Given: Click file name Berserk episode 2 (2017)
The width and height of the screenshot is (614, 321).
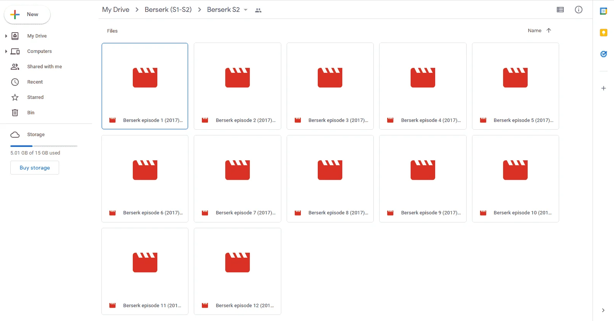Looking at the screenshot, I should pos(246,120).
